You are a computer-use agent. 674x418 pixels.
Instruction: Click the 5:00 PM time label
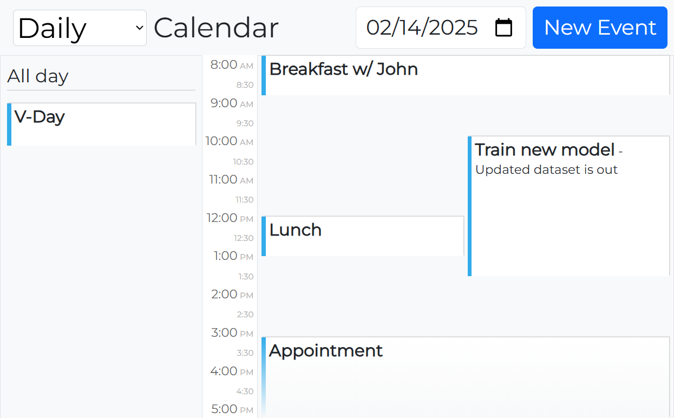[232, 409]
